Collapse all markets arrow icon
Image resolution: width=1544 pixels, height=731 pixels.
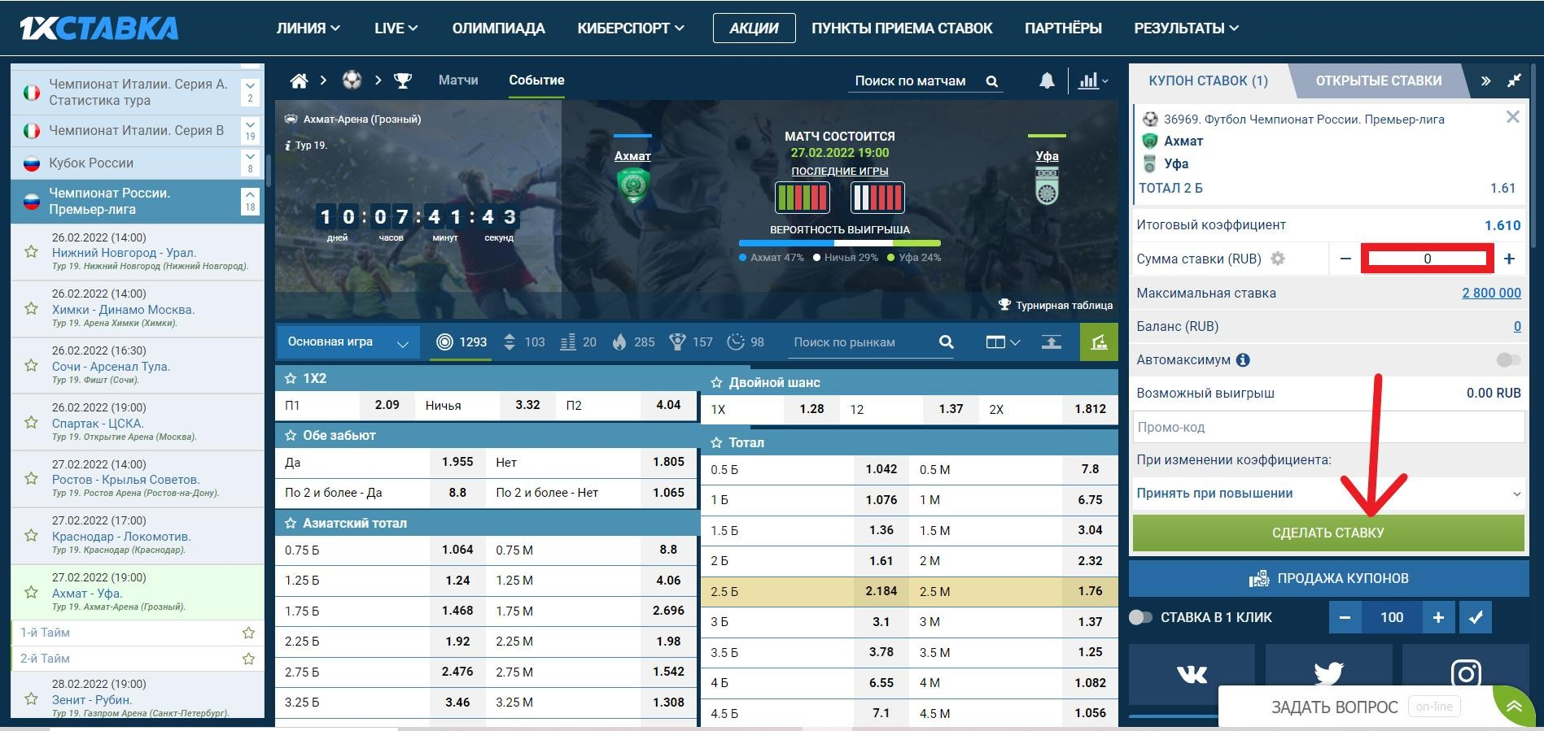coord(1051,342)
